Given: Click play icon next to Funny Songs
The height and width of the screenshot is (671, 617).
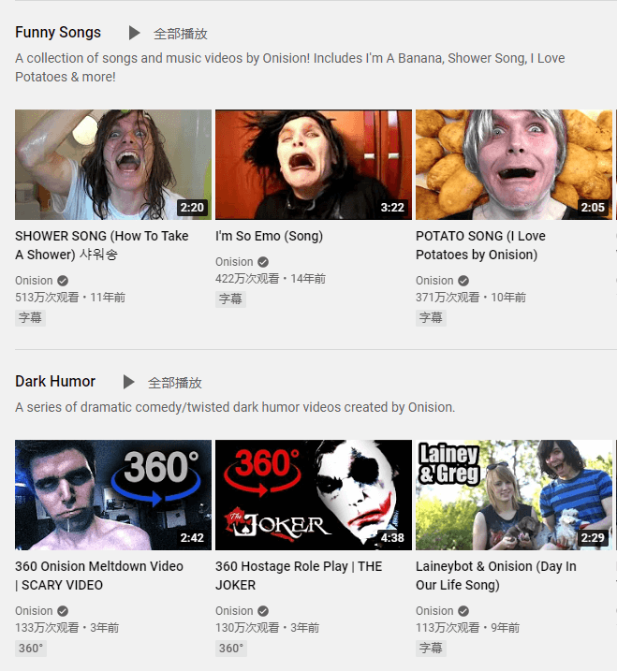Looking at the screenshot, I should click(x=135, y=33).
